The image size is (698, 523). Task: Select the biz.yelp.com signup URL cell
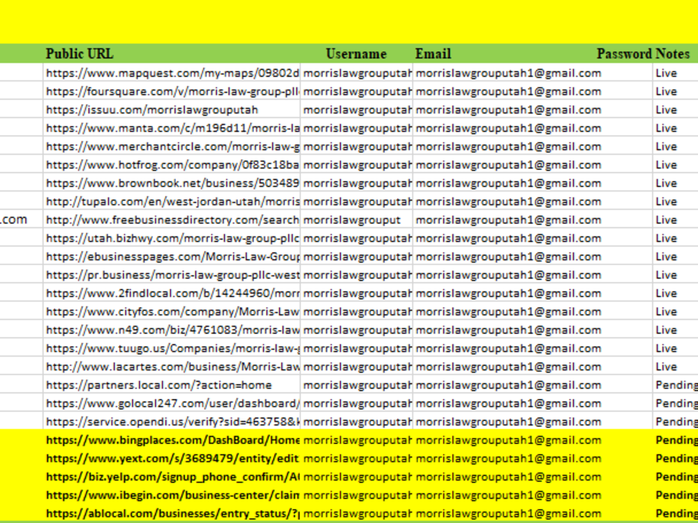(172, 477)
